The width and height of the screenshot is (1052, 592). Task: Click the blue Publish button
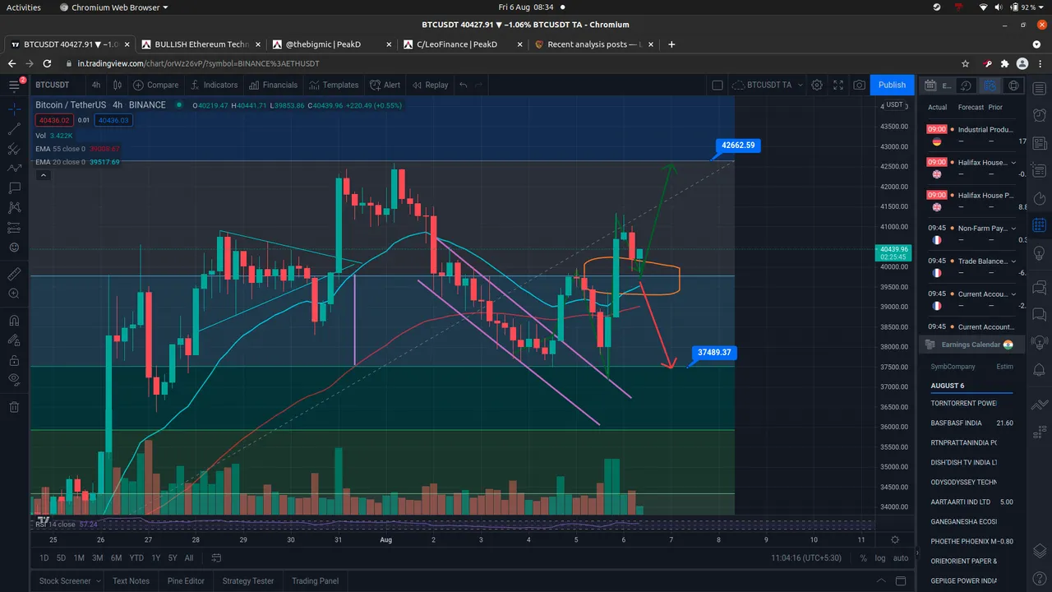pos(892,85)
